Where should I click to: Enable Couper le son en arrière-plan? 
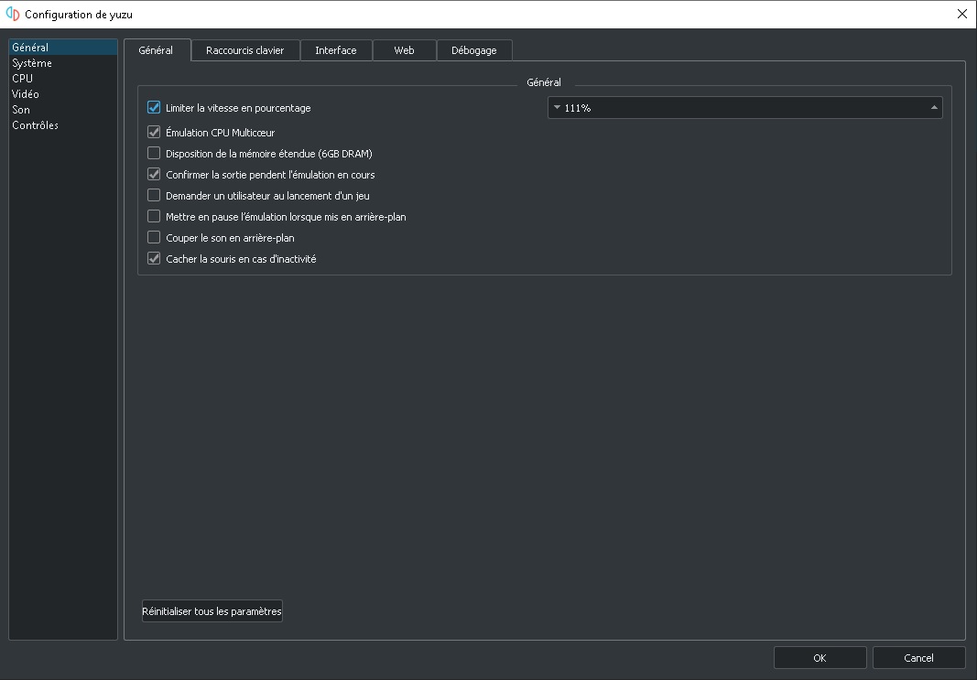(x=154, y=238)
